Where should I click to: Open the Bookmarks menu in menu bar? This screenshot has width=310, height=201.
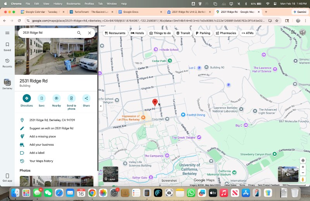point(73,3)
